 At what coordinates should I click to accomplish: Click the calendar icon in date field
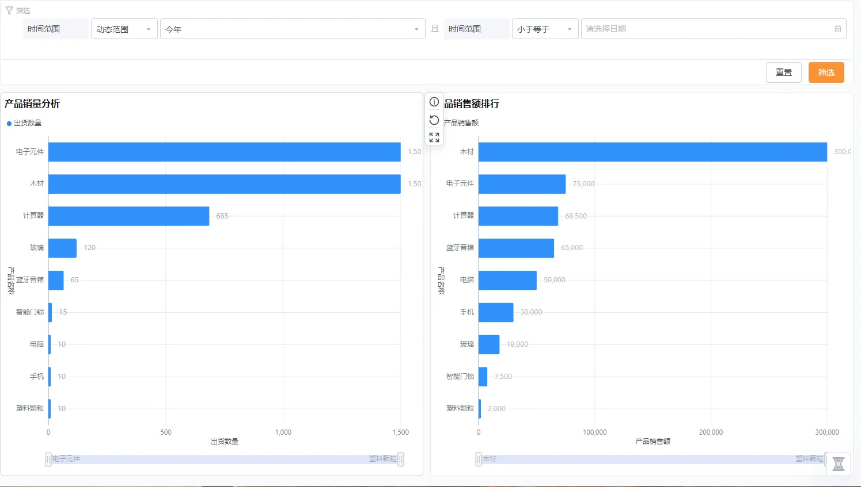[837, 29]
